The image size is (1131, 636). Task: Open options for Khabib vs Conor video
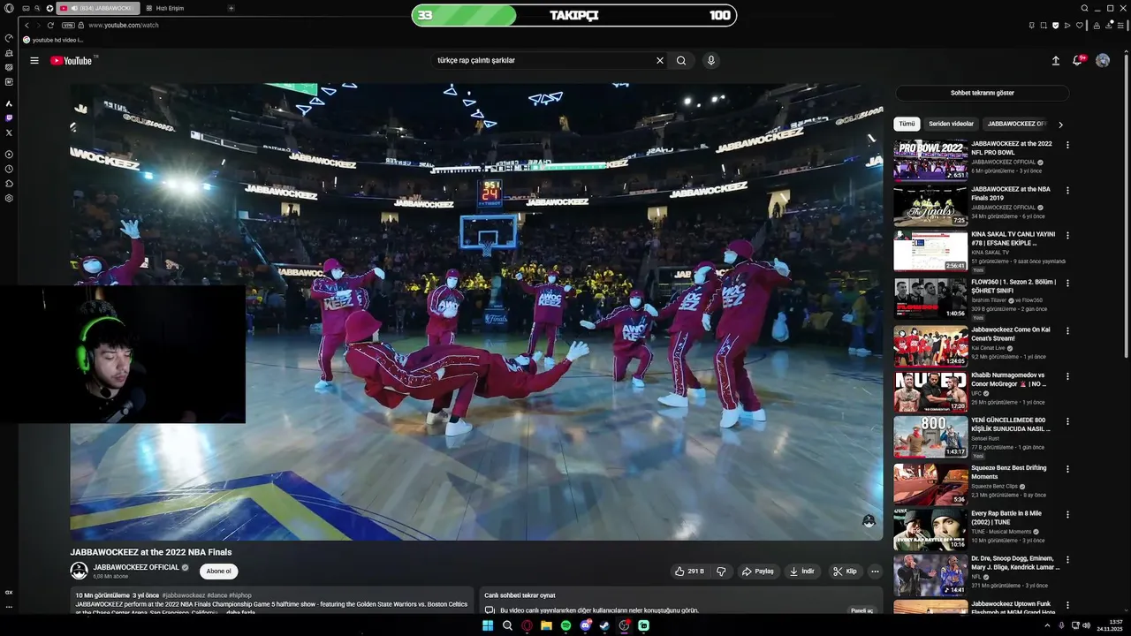coord(1067,376)
